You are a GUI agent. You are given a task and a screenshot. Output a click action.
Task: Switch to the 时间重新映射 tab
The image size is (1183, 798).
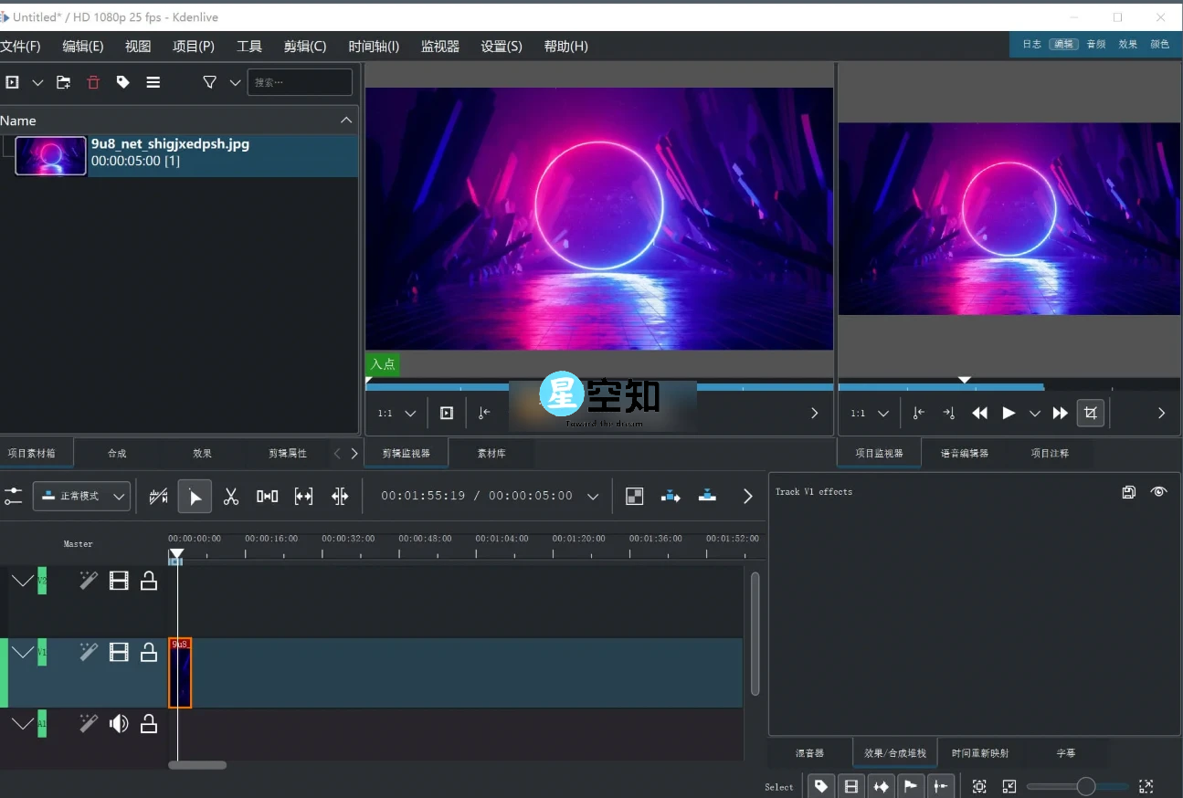979,752
